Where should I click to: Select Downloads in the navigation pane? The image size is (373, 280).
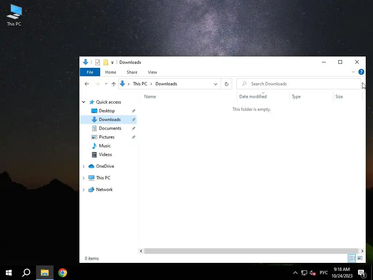(x=110, y=120)
